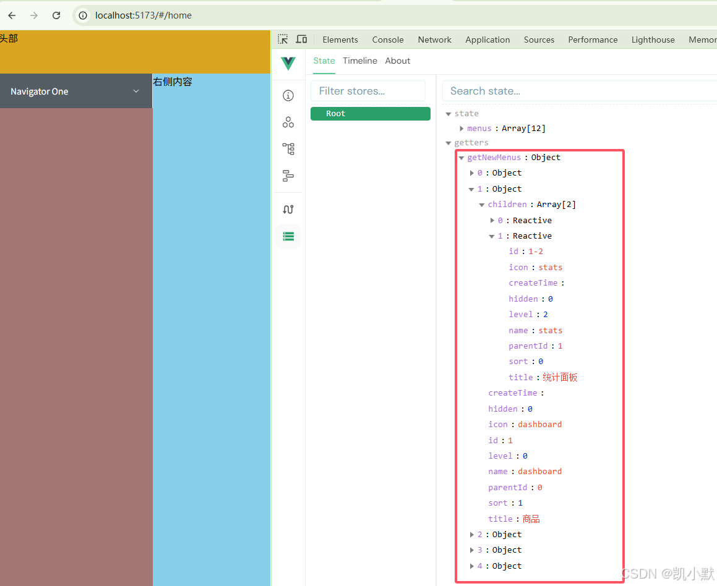The height and width of the screenshot is (586, 717).
Task: Open the Lighthouse tab
Action: 653,40
